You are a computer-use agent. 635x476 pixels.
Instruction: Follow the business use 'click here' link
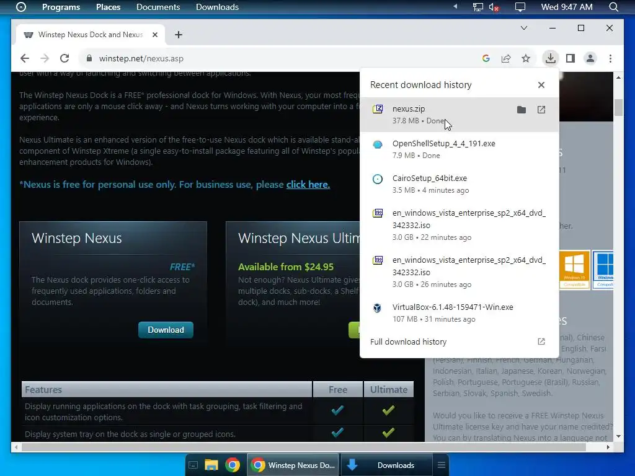coord(308,185)
